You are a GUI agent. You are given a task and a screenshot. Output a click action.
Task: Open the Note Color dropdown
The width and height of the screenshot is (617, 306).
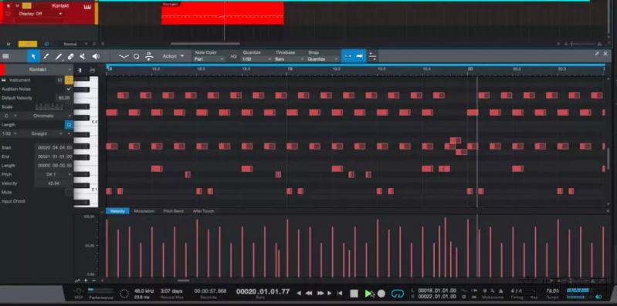[x=209, y=59]
